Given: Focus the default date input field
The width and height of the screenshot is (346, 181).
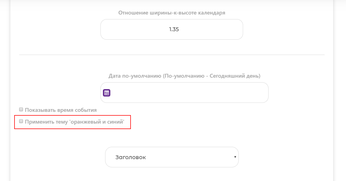Looking at the screenshot, I should [184, 92].
